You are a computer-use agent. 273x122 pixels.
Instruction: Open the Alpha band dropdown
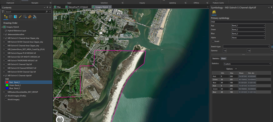point(248,38)
